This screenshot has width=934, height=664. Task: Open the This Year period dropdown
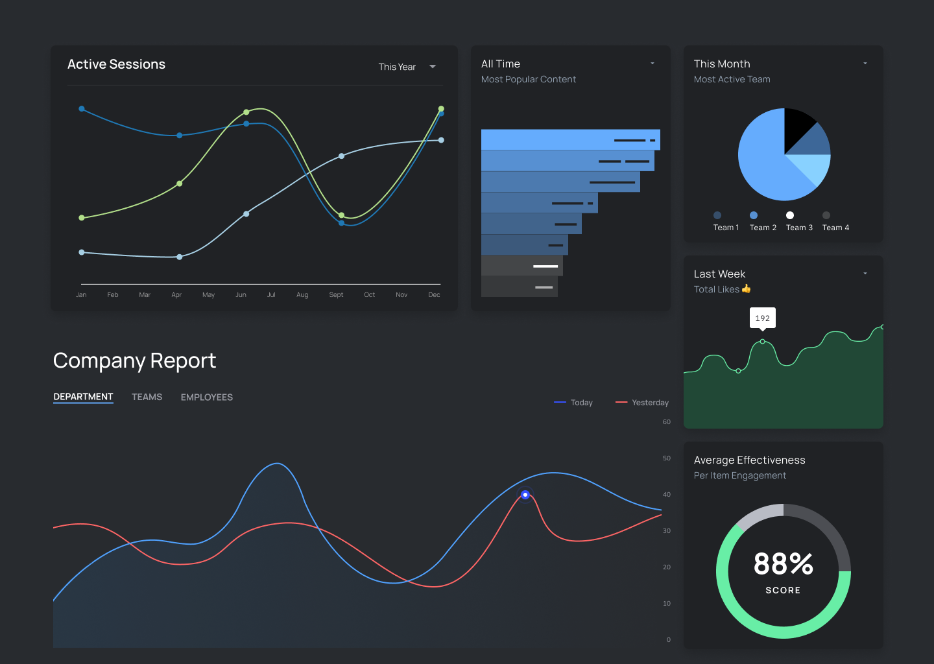[432, 66]
